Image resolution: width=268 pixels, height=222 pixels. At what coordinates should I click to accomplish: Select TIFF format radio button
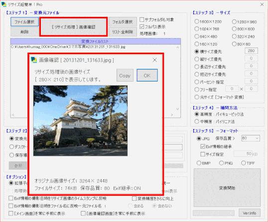tap(244, 163)
